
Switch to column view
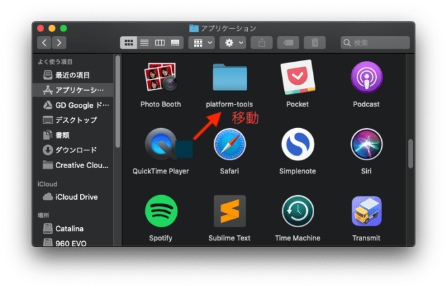[x=160, y=43]
